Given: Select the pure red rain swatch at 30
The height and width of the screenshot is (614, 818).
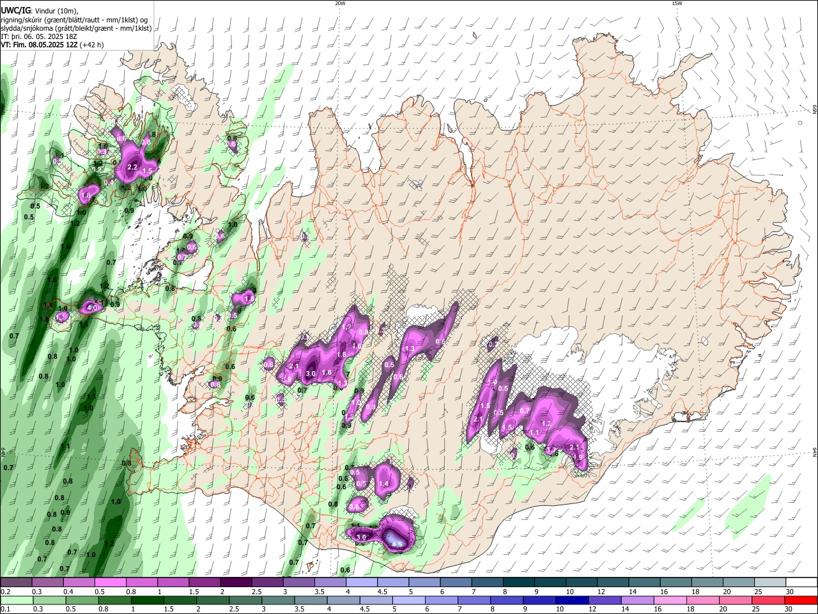Looking at the screenshot, I should tap(801, 601).
